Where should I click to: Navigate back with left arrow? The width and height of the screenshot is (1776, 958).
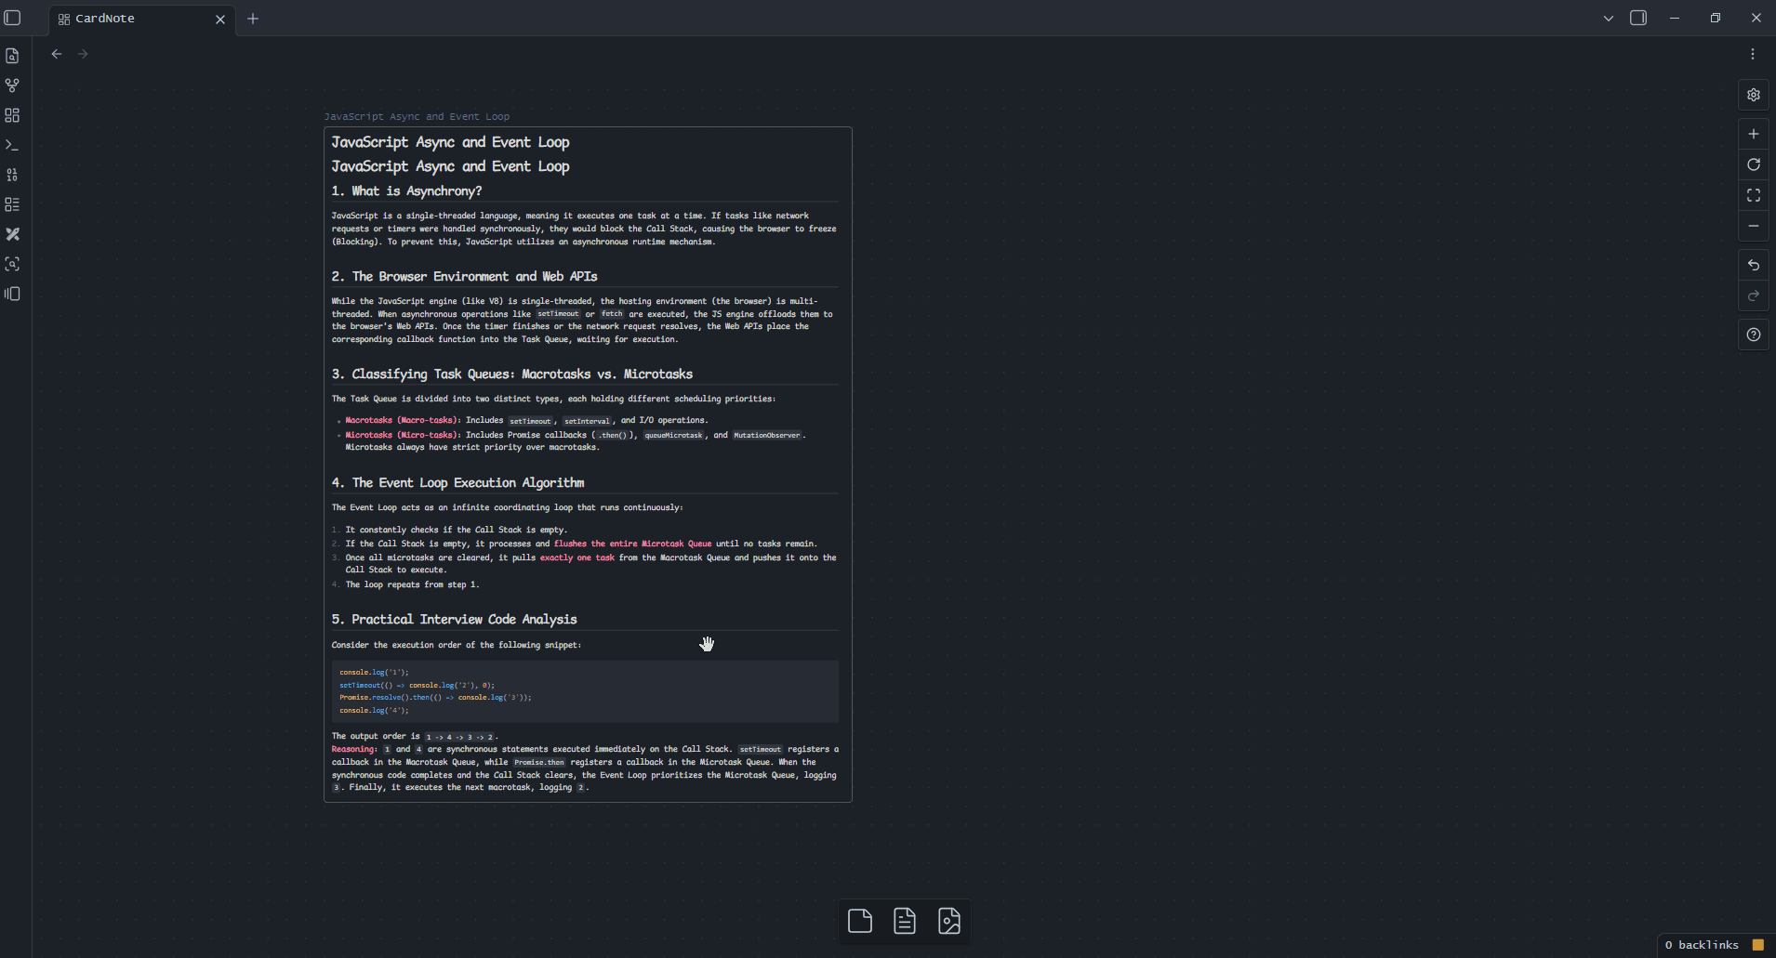pos(57,54)
